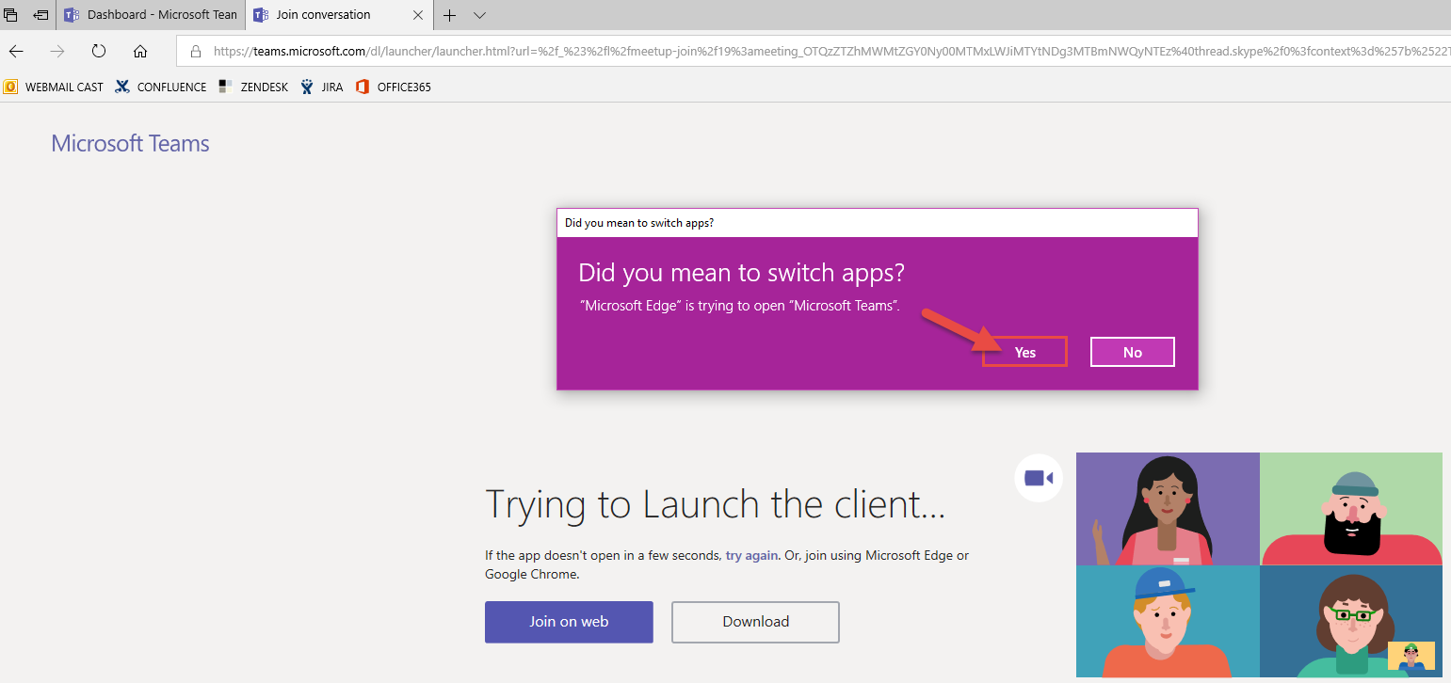The image size is (1451, 683).
Task: Click the Teams icon on Join conversation tab
Action: point(262,15)
